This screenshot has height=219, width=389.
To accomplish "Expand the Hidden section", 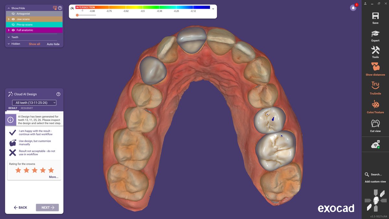I will [8, 44].
